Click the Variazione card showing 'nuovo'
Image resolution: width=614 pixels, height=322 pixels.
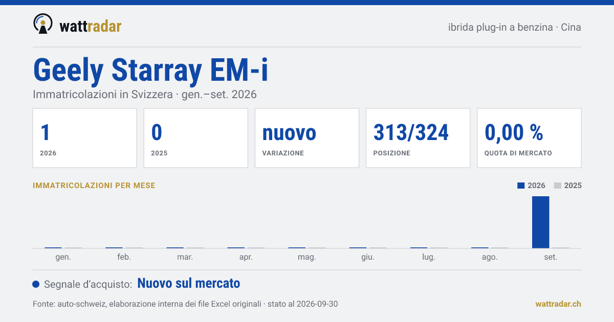pos(307,138)
